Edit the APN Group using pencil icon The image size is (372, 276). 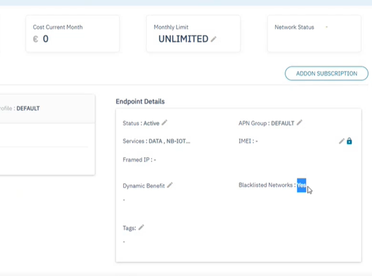[x=299, y=123]
